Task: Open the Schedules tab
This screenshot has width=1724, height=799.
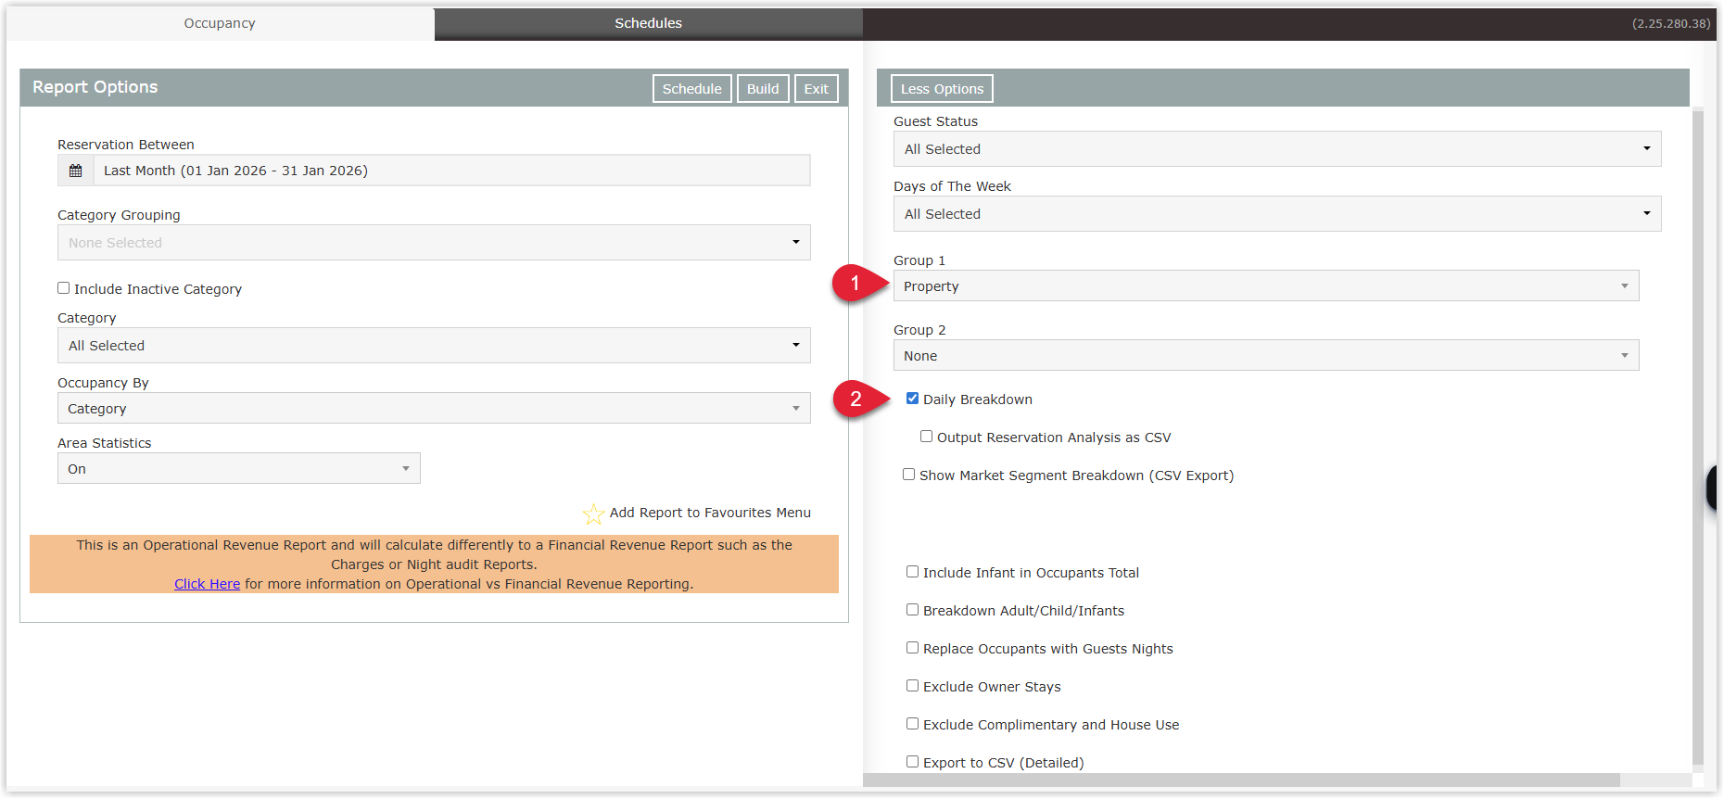Action: pos(648,23)
